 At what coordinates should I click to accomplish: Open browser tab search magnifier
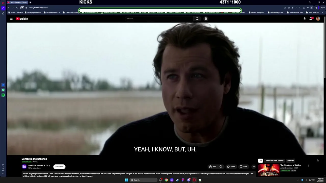310,2
